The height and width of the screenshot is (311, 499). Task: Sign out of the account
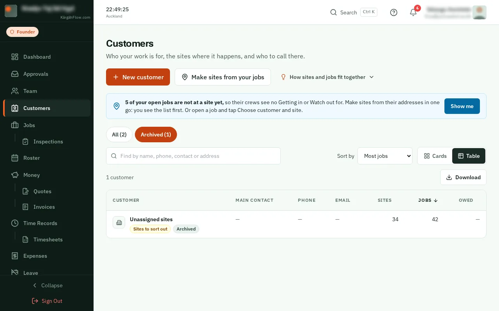click(x=47, y=301)
